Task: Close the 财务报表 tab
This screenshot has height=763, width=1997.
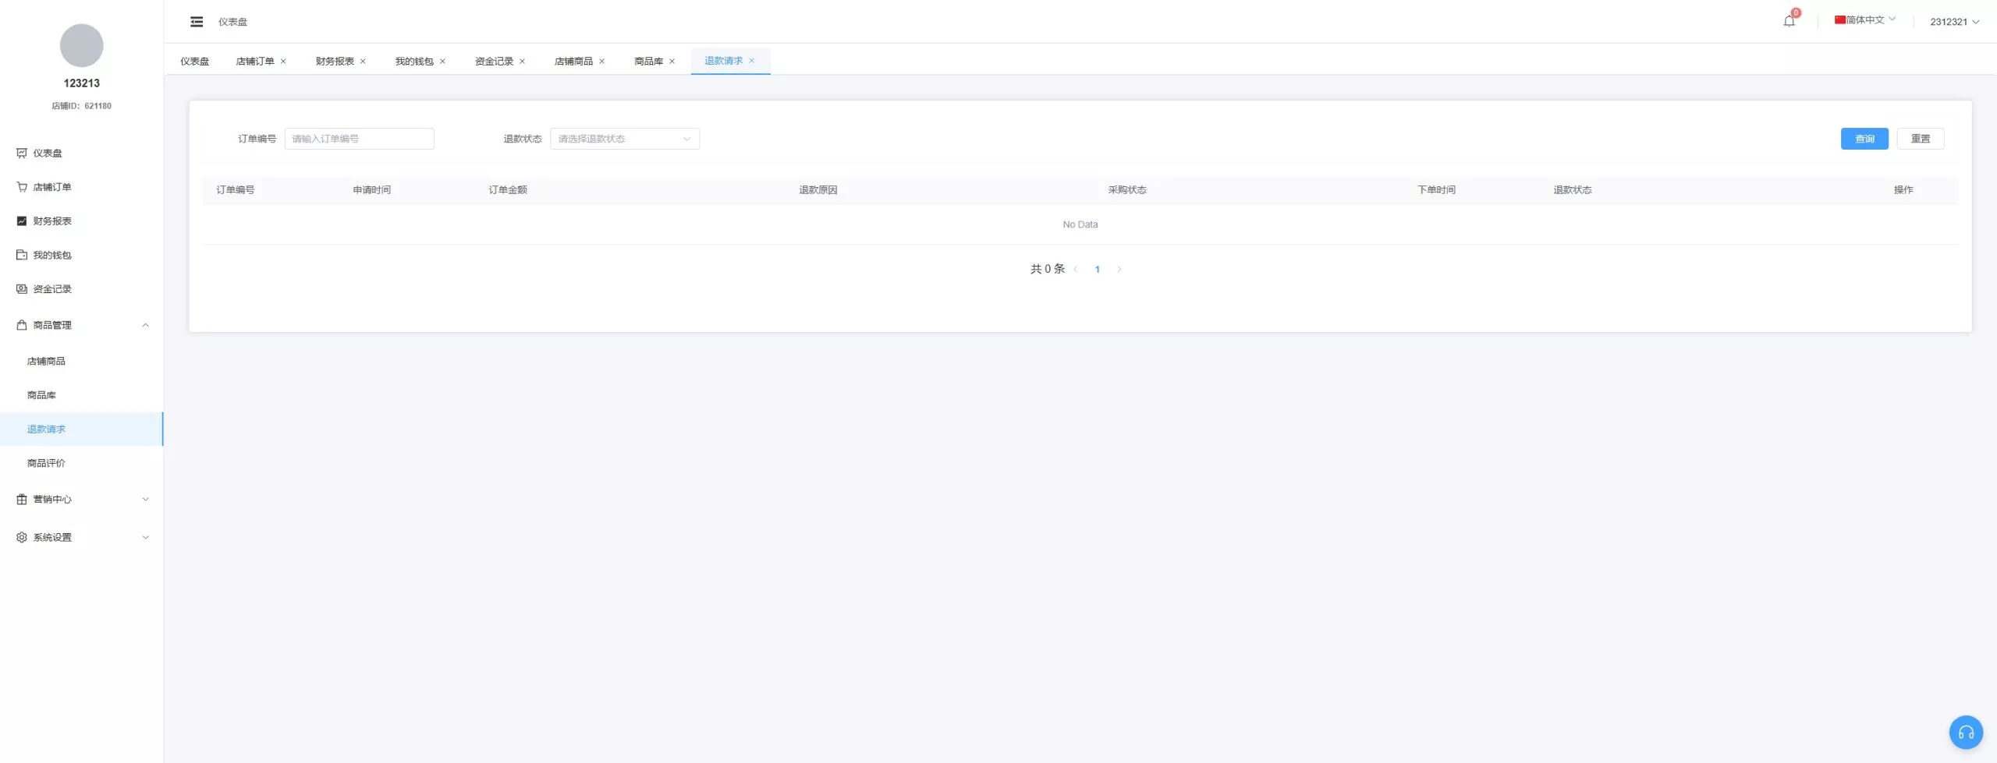Action: 363,62
